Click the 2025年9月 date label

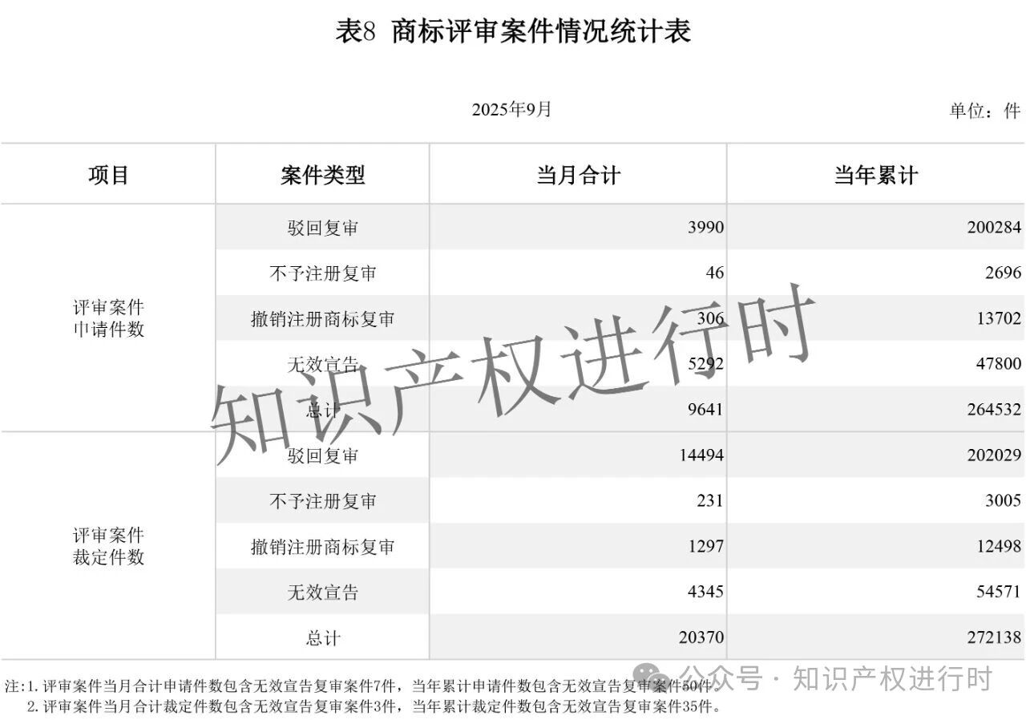tap(511, 110)
